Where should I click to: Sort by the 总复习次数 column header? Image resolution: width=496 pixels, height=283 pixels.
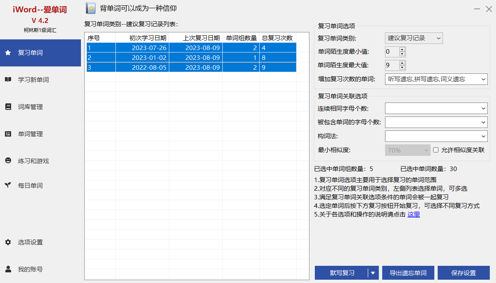pos(277,38)
